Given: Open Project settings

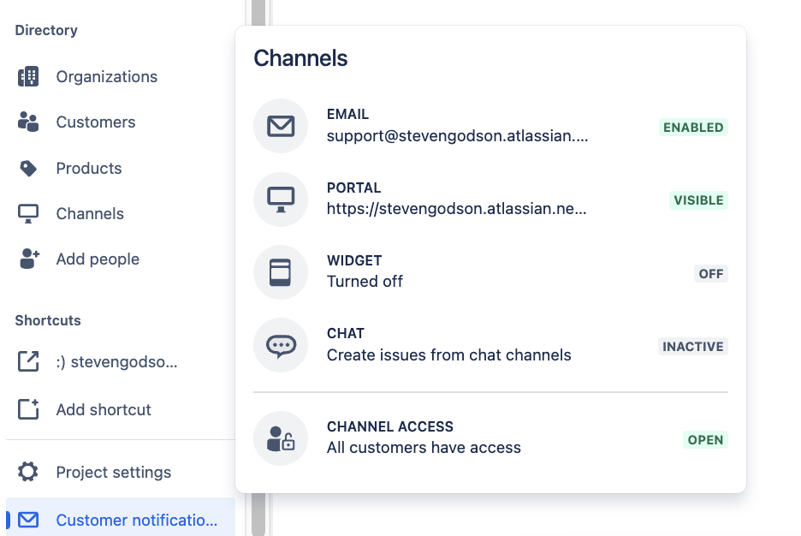Looking at the screenshot, I should [x=113, y=472].
